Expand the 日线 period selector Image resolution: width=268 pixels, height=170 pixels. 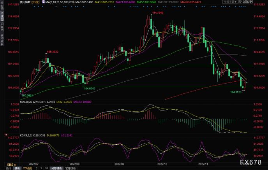tap(12, 165)
